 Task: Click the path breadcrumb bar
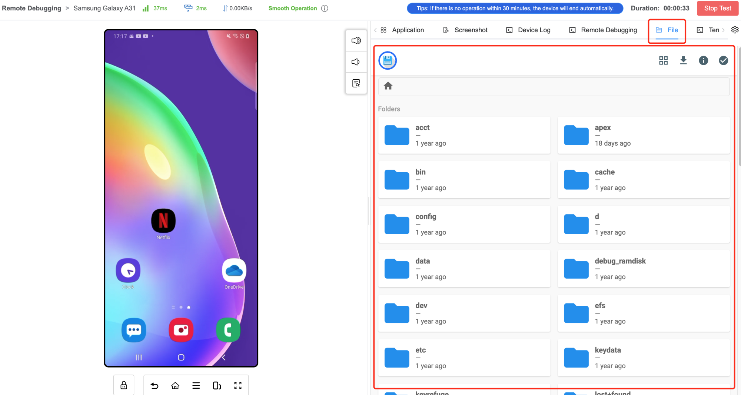coord(554,86)
